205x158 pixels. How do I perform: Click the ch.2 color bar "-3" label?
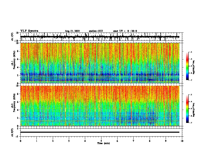pyautogui.click(x=191, y=95)
